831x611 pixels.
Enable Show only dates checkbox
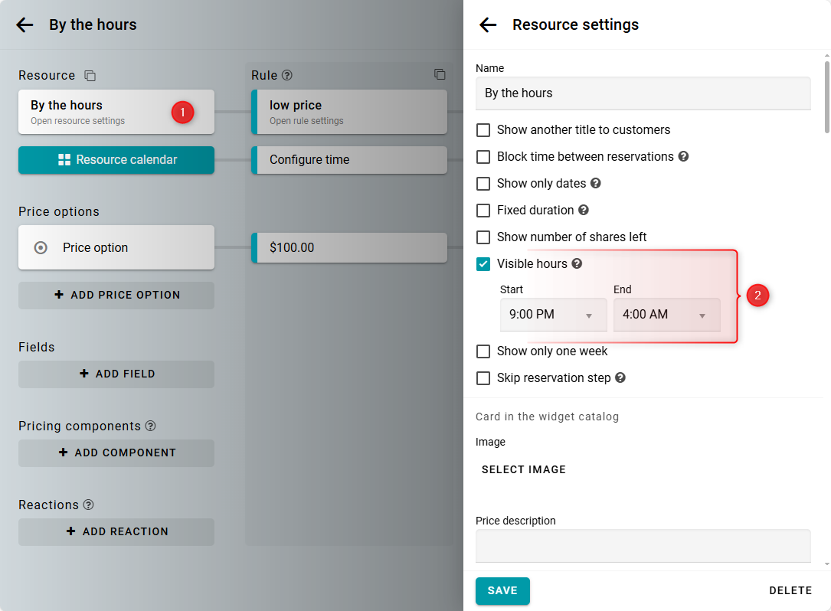[483, 184]
